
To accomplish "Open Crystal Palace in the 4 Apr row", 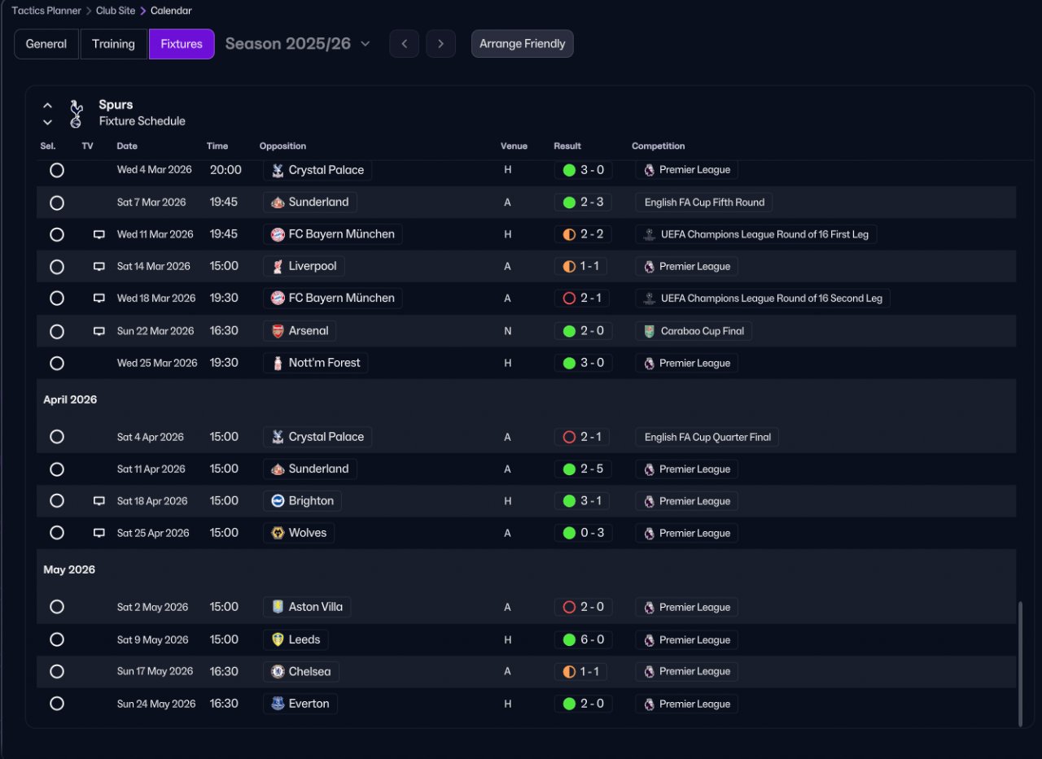I will [317, 437].
